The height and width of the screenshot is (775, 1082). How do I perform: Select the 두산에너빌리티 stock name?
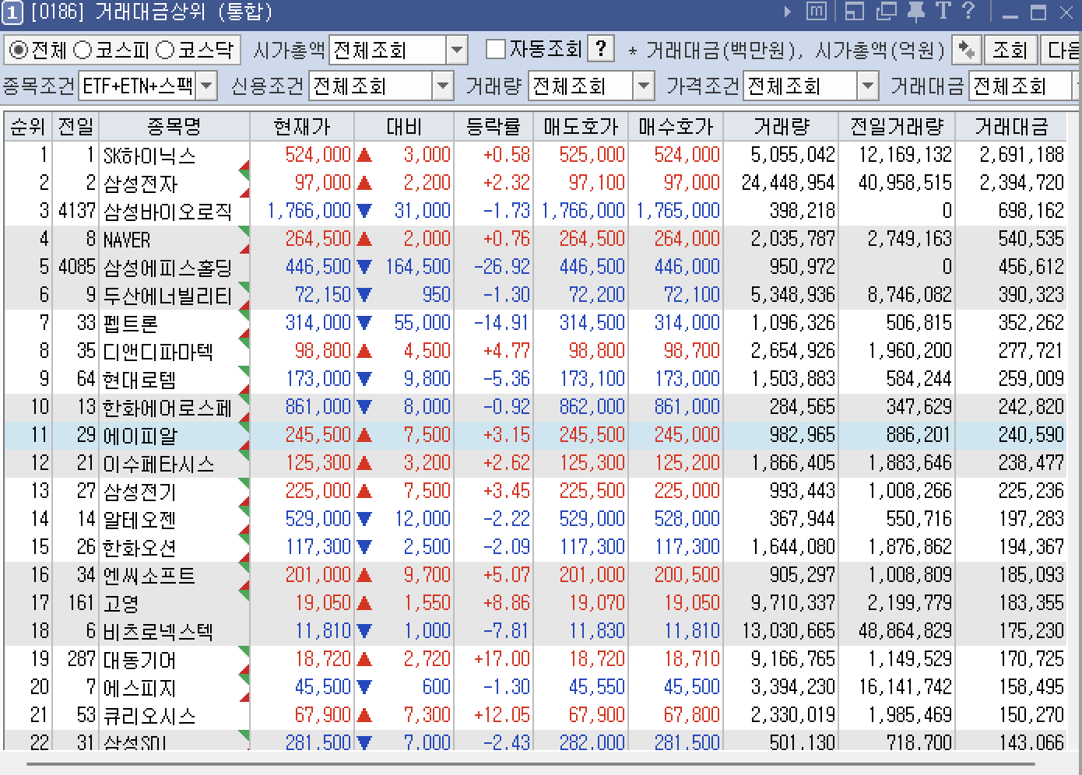tap(167, 296)
